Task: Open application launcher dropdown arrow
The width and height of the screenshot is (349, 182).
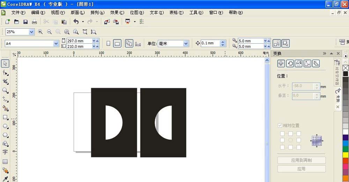Action: pos(135,22)
